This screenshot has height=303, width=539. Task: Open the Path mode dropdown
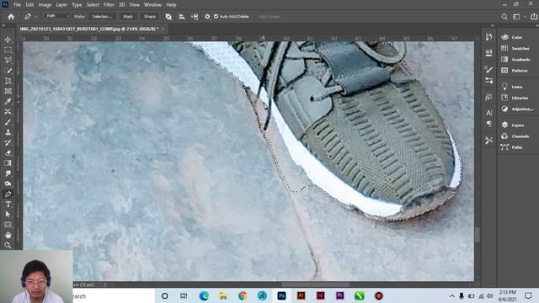pyautogui.click(x=58, y=16)
